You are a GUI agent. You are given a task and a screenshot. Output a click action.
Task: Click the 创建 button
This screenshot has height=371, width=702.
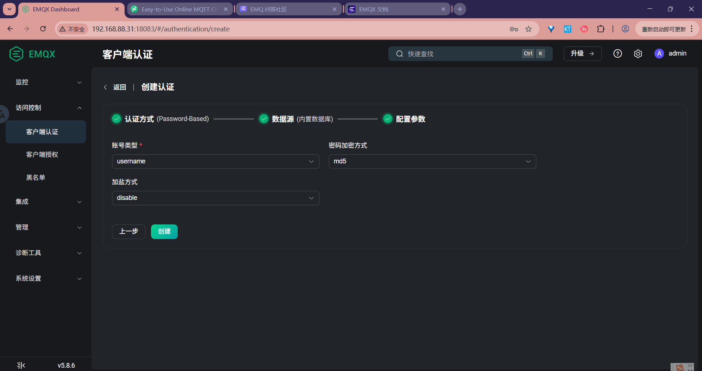tap(164, 232)
